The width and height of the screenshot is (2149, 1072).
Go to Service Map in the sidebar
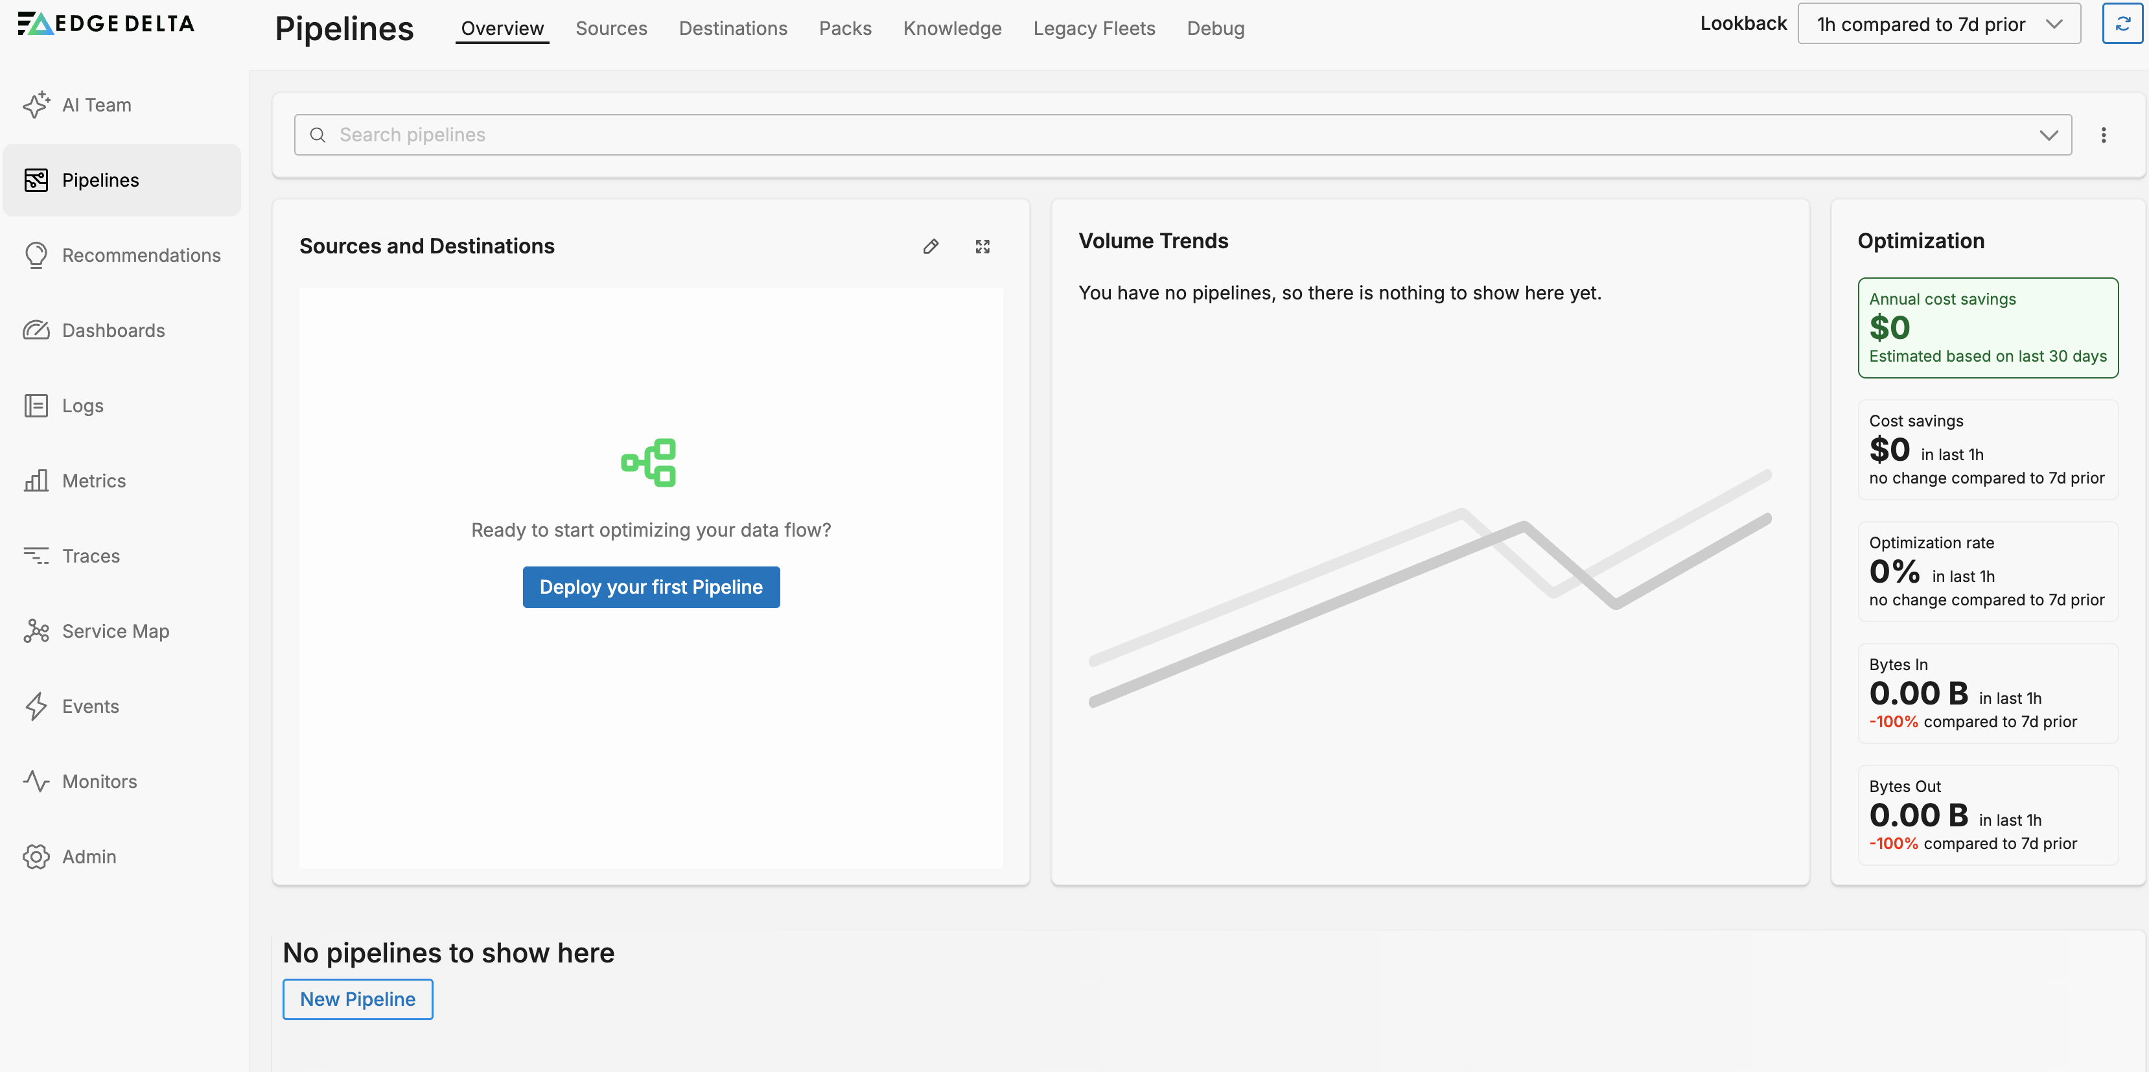click(x=115, y=631)
